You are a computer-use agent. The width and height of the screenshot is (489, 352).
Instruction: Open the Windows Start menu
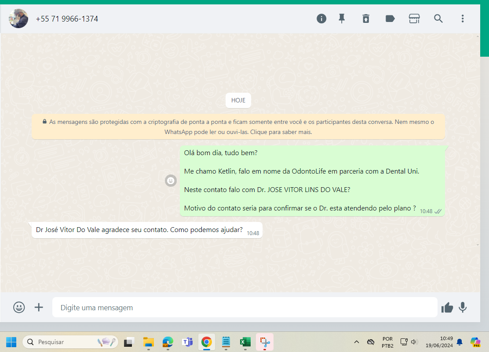tap(11, 342)
